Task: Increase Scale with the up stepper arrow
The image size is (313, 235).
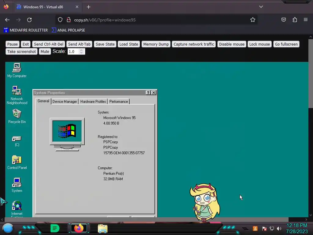Action: (81, 50)
